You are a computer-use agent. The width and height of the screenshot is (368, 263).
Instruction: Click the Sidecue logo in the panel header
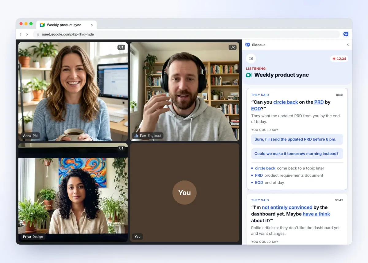tap(248, 45)
